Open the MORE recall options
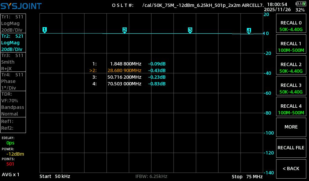 pyautogui.click(x=291, y=127)
